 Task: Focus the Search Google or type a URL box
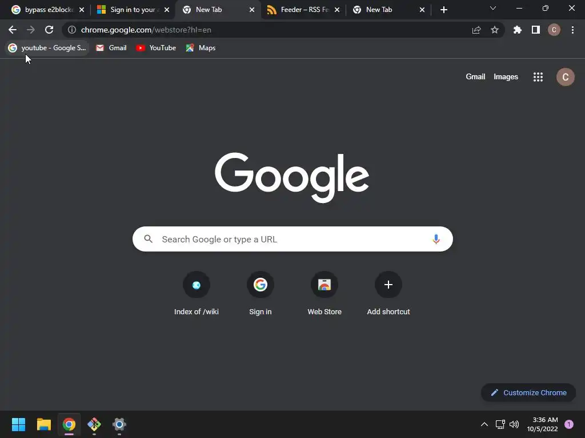pyautogui.click(x=292, y=239)
